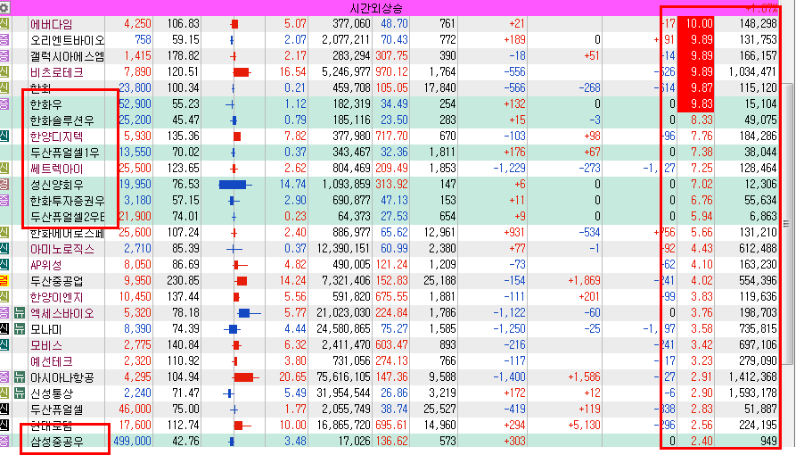Select the 엑세스바이오 stock name

(x=62, y=313)
